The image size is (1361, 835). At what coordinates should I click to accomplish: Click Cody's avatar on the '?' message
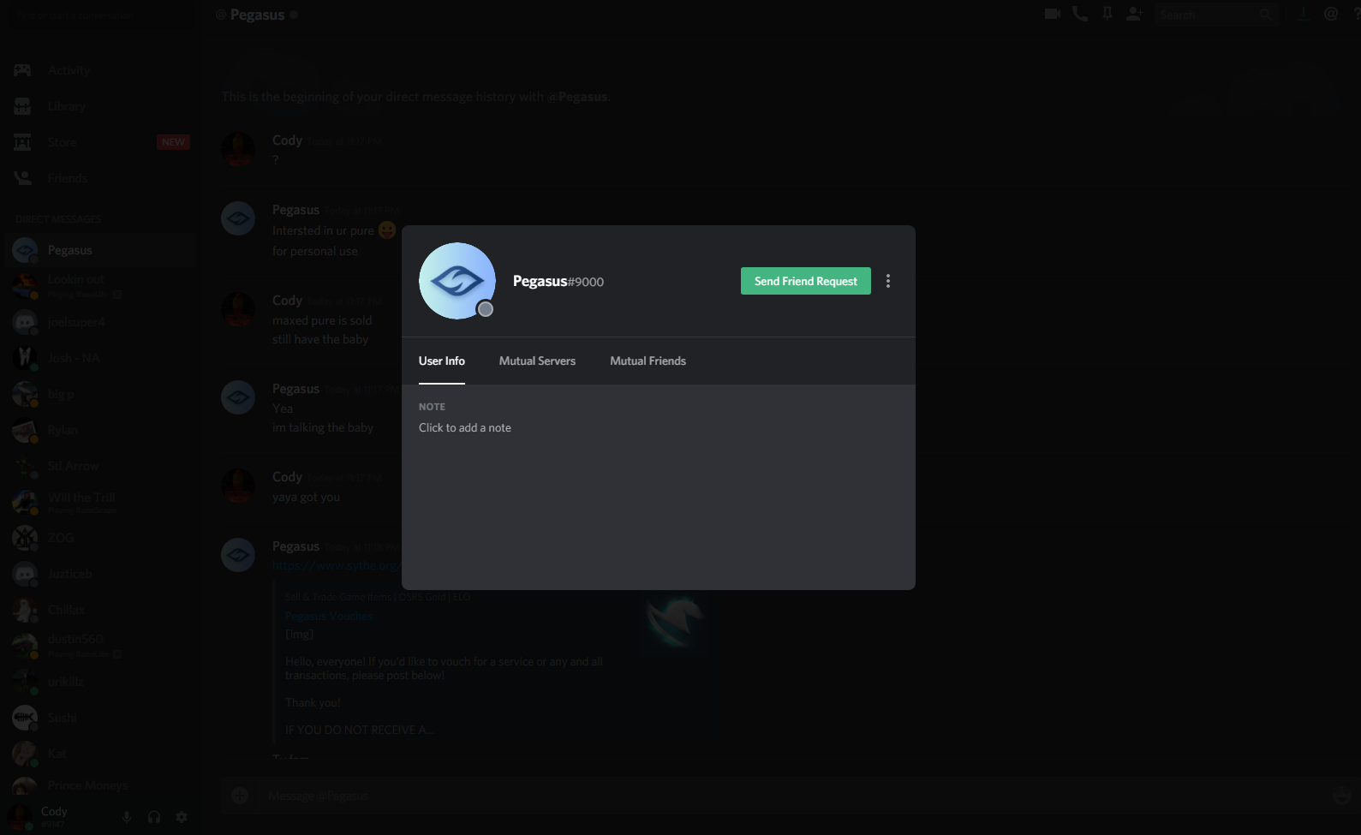(x=238, y=149)
